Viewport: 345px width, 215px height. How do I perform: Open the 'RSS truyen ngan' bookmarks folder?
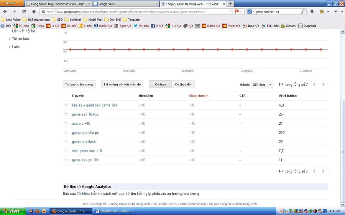(36, 20)
